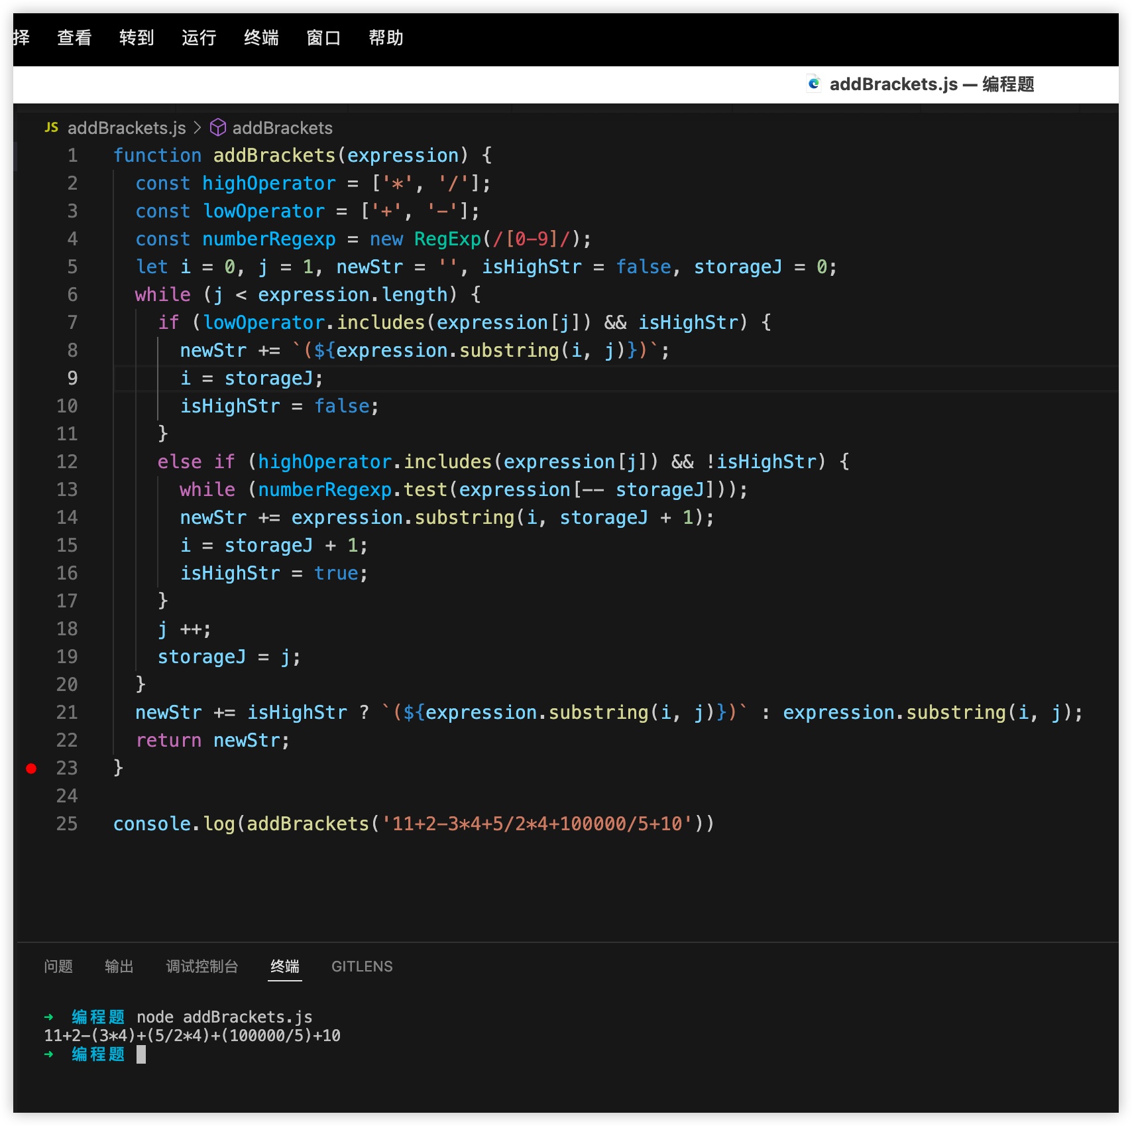Click storageJ variable on line 5
This screenshot has height=1126, width=1132.
tap(738, 267)
